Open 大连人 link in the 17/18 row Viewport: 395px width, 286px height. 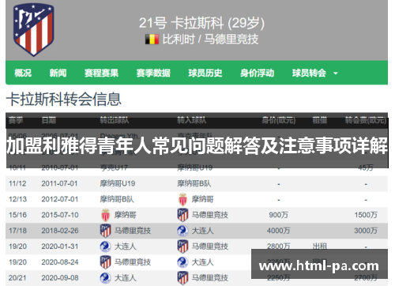pos(202,231)
